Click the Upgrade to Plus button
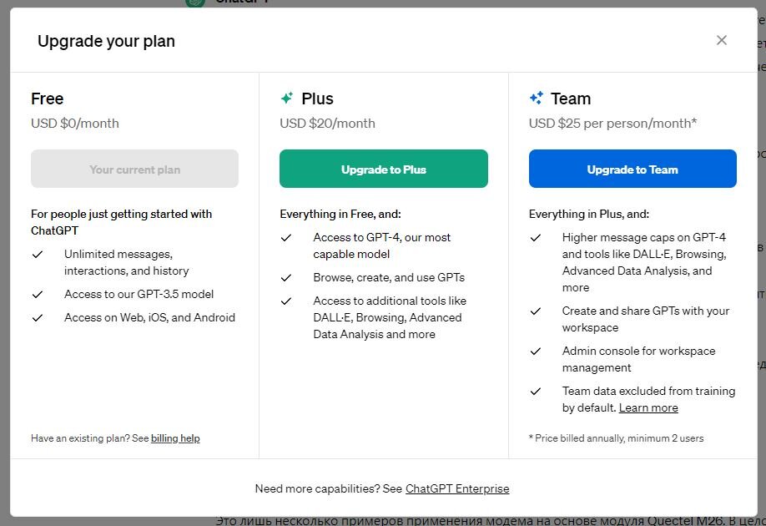 [x=384, y=169]
